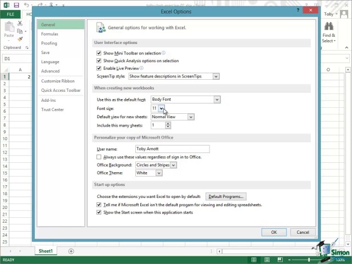Viewport: 352px width, 264px height.
Task: Click the Select All corner triangle
Action: (x=6, y=70)
